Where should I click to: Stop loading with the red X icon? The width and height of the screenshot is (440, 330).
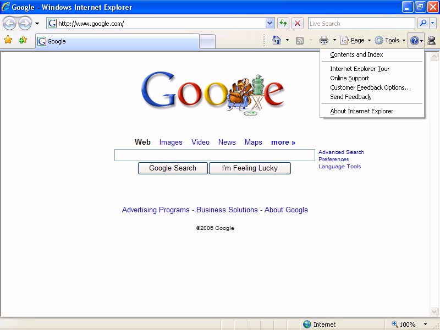tap(298, 23)
